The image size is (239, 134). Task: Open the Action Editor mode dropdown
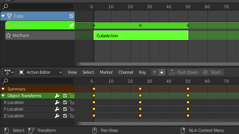tap(40, 72)
